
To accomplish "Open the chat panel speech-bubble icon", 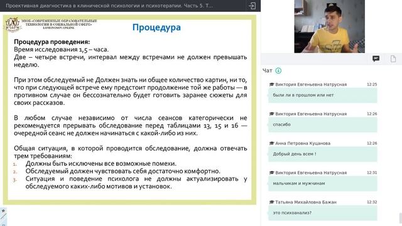I will coord(376,58).
